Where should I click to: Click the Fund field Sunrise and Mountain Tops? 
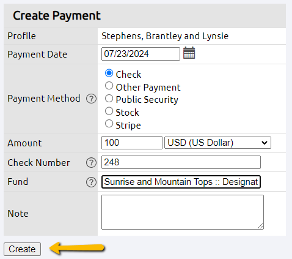tap(181, 182)
